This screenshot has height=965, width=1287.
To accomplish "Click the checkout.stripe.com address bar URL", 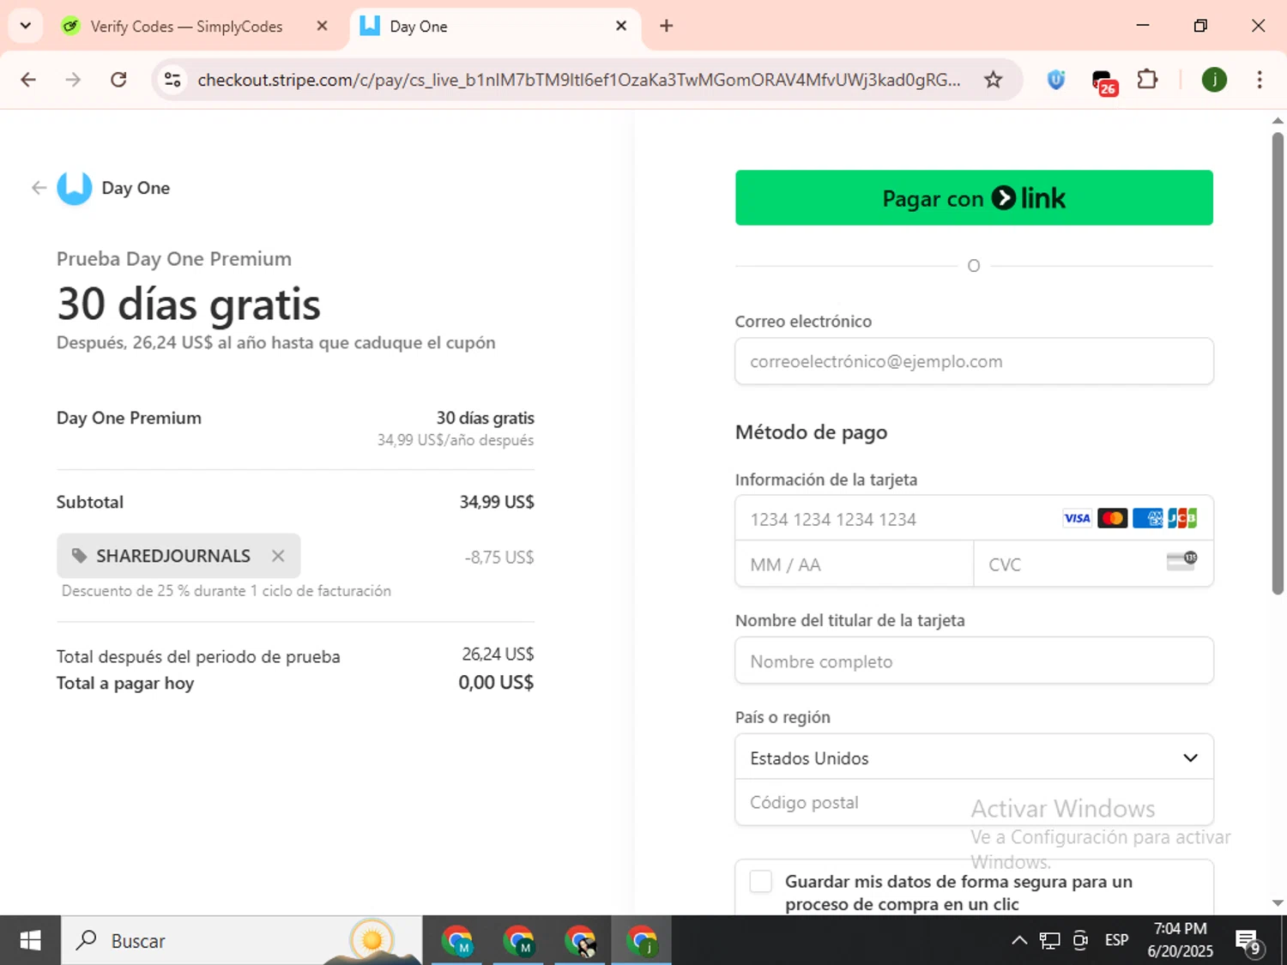I will click(x=579, y=80).
